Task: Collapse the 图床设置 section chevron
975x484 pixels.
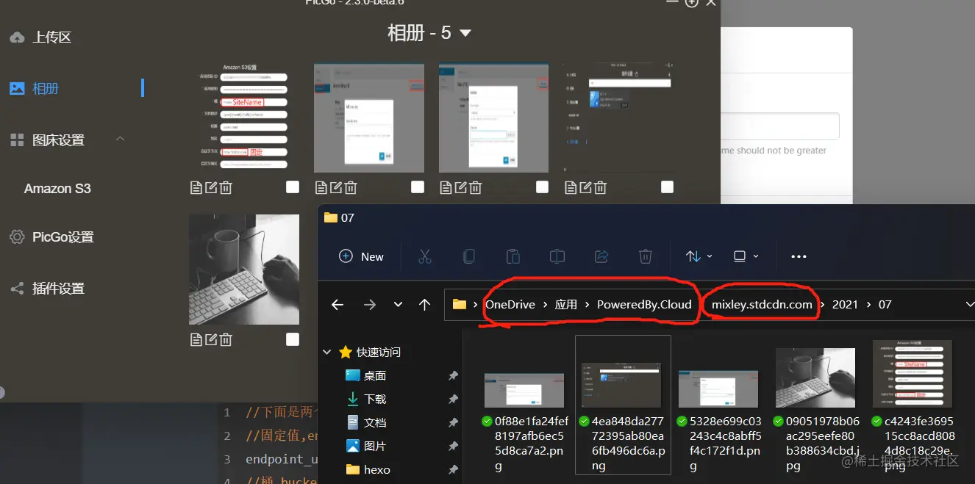Action: [120, 139]
